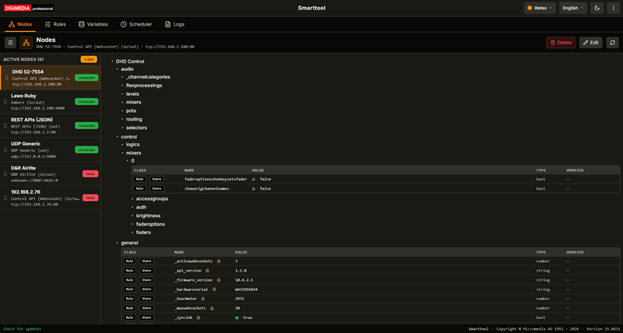
Task: Select the D&R Airlite node
Action: 50,174
